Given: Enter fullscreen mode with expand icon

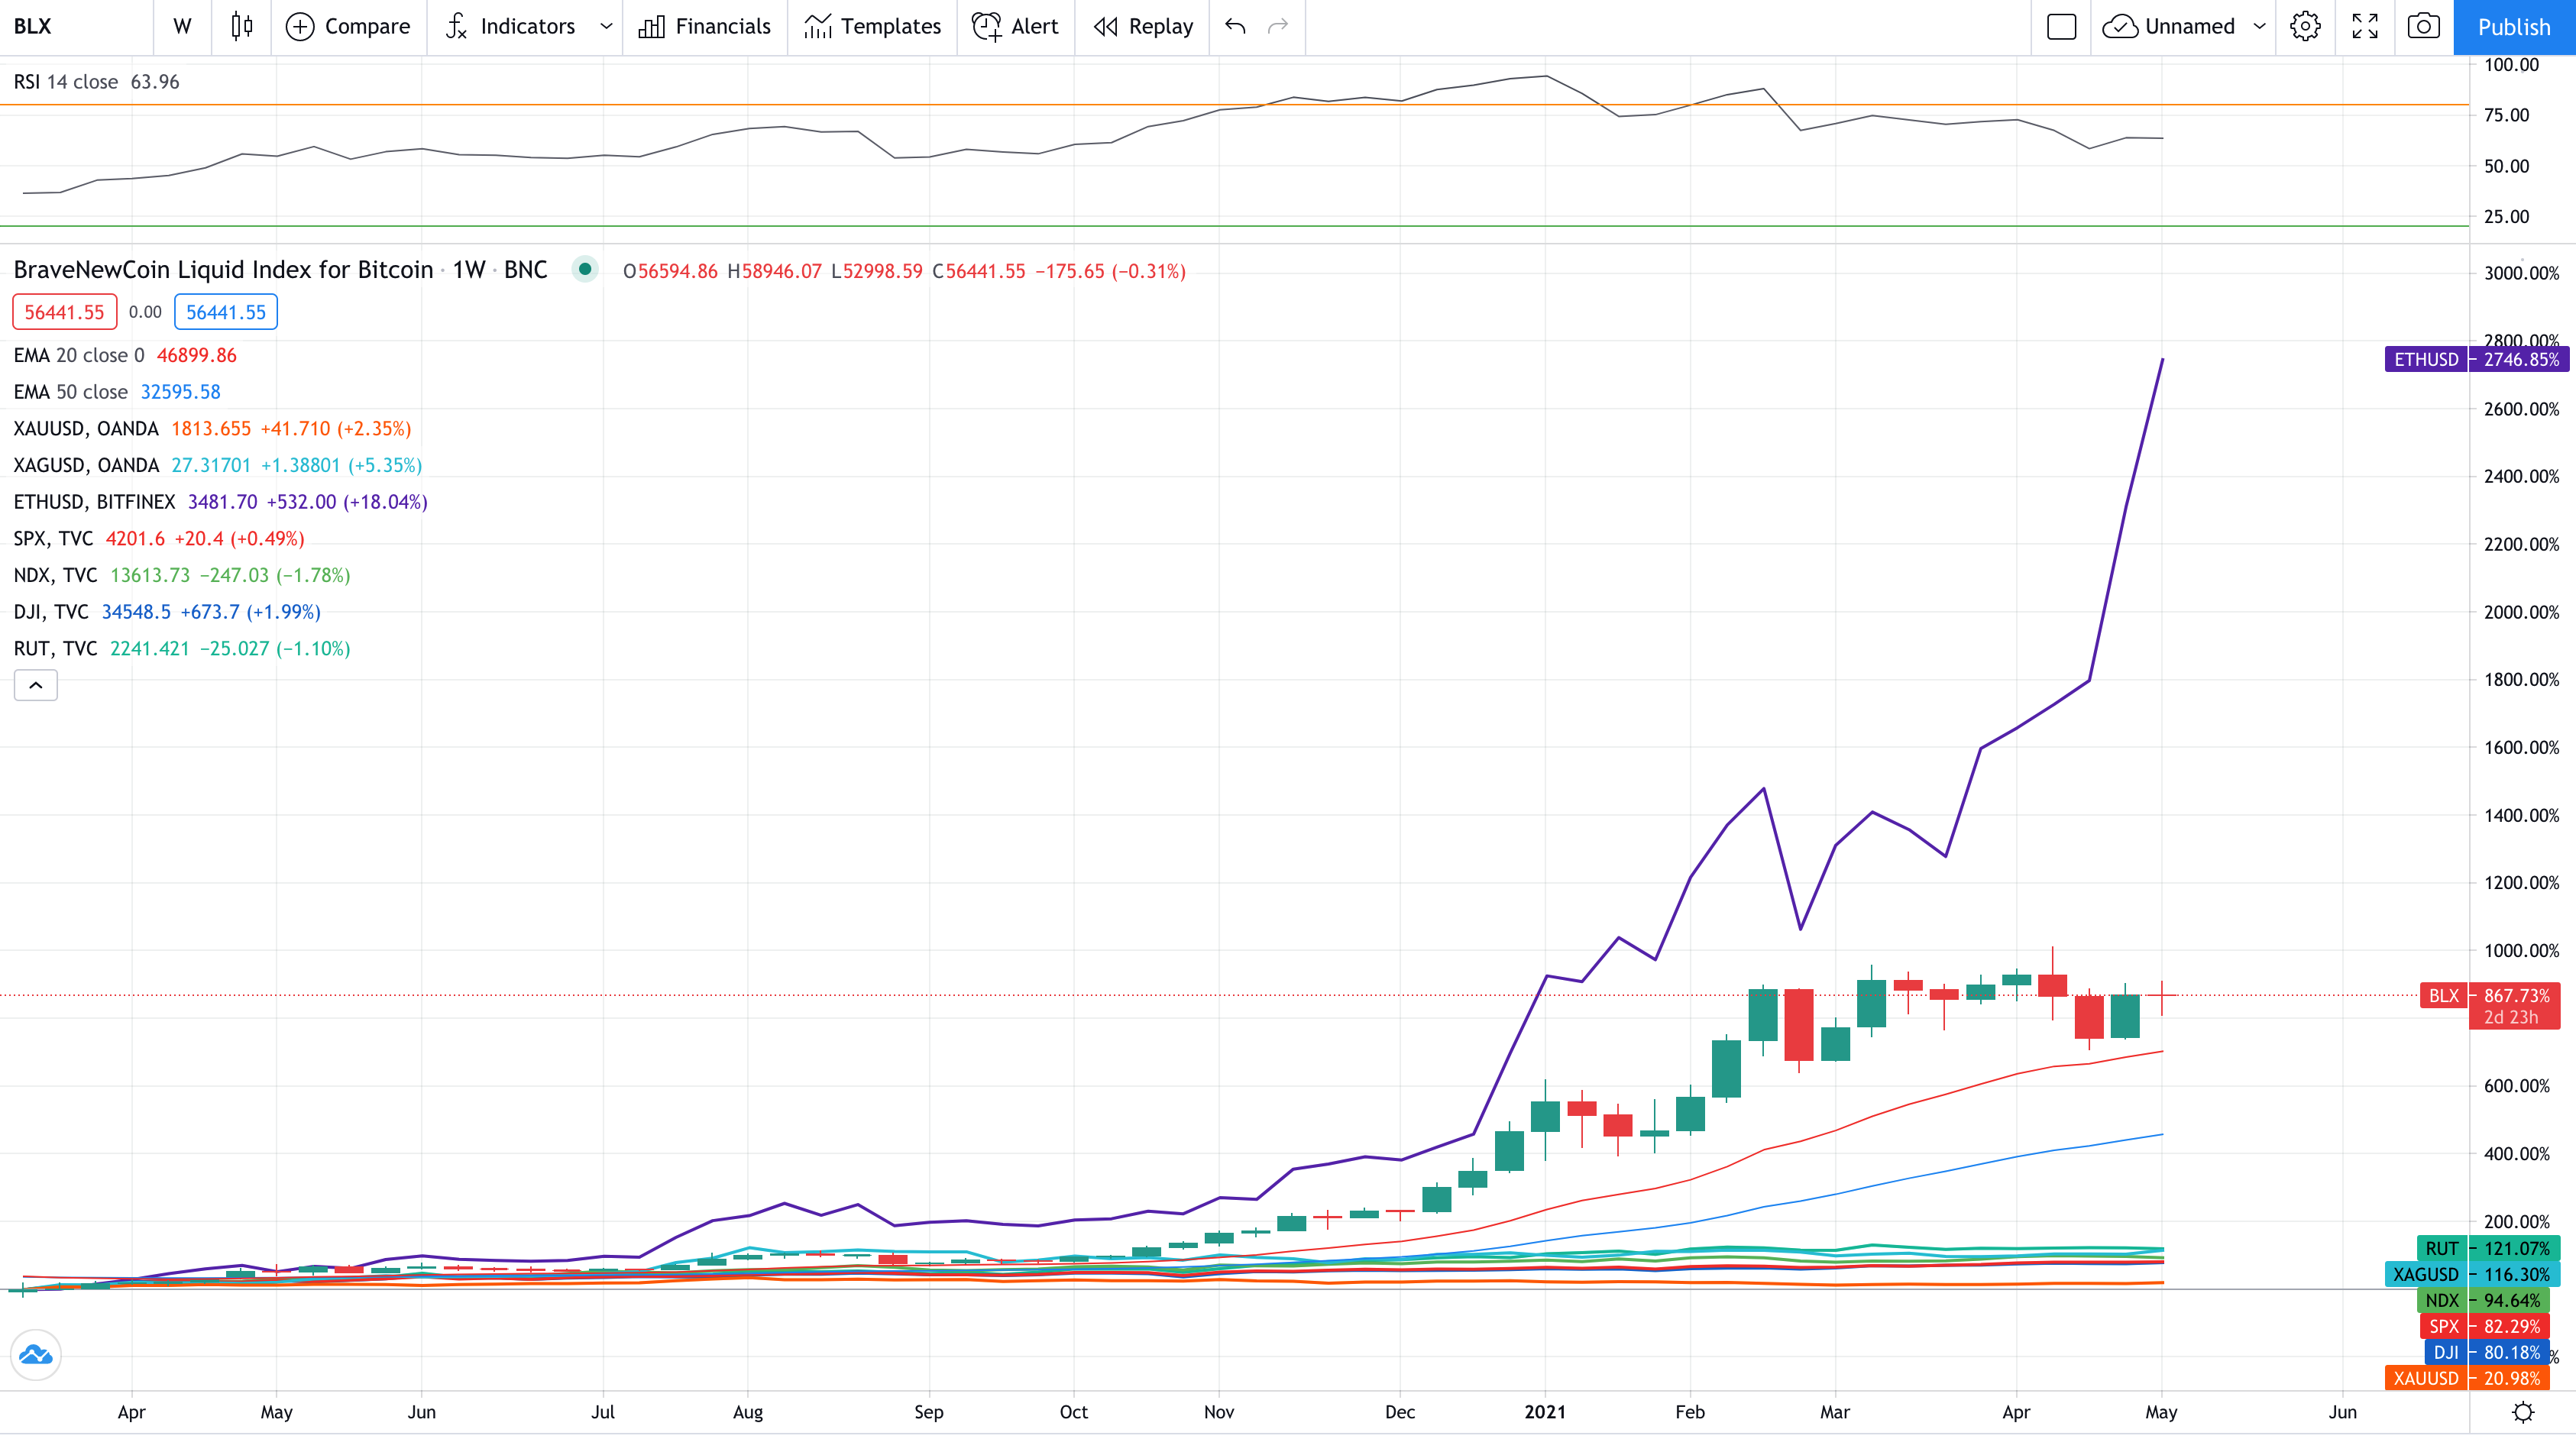Looking at the screenshot, I should click(2365, 26).
